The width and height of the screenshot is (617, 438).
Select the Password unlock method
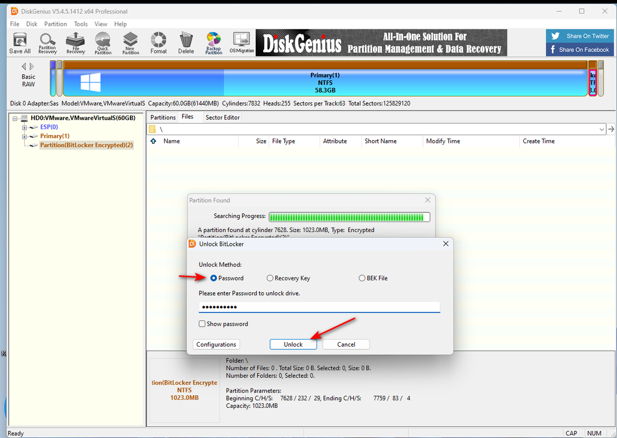pos(227,278)
